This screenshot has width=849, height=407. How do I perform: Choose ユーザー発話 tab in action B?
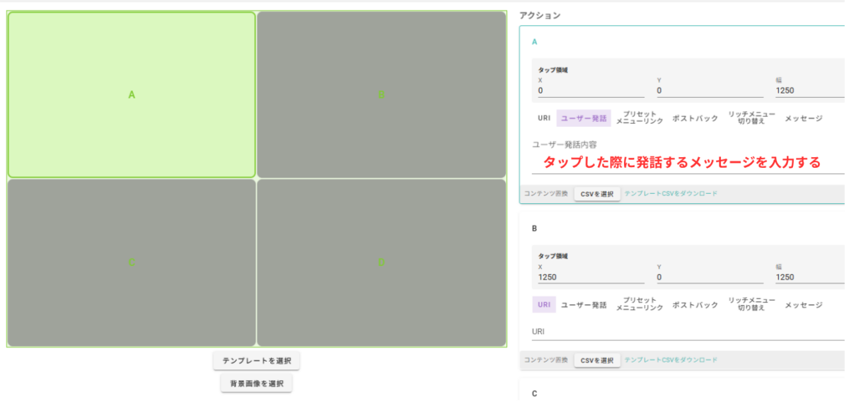point(584,305)
